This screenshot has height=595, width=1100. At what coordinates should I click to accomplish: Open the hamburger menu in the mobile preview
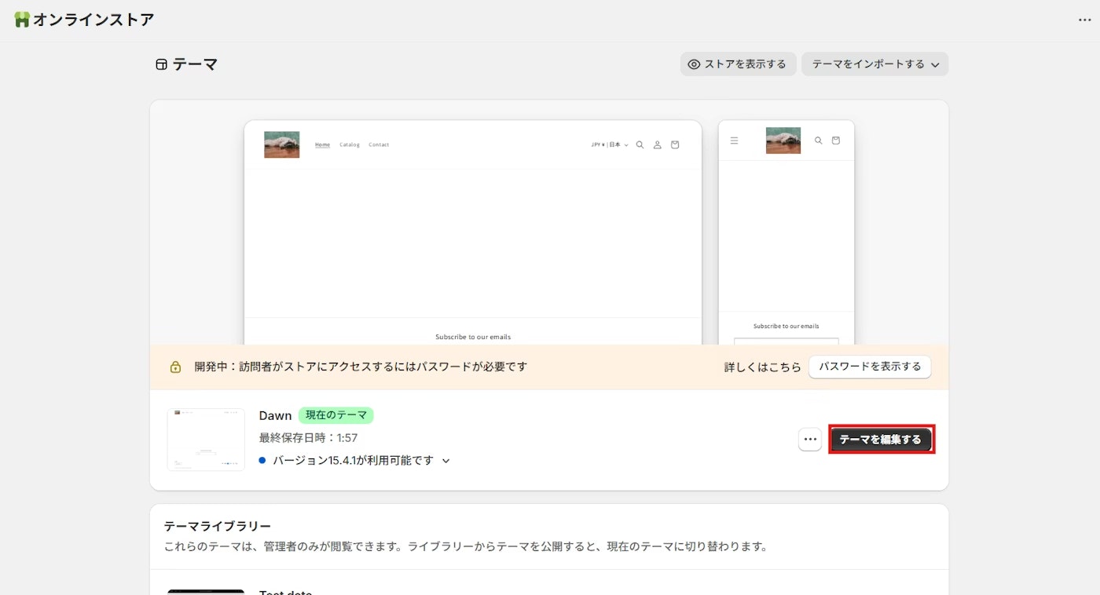click(x=734, y=141)
